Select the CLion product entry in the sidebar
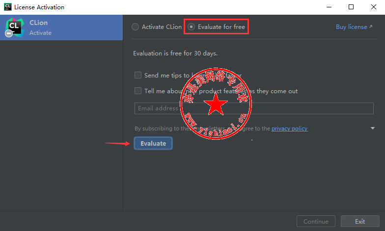This screenshot has height=231, width=385. 61,27
